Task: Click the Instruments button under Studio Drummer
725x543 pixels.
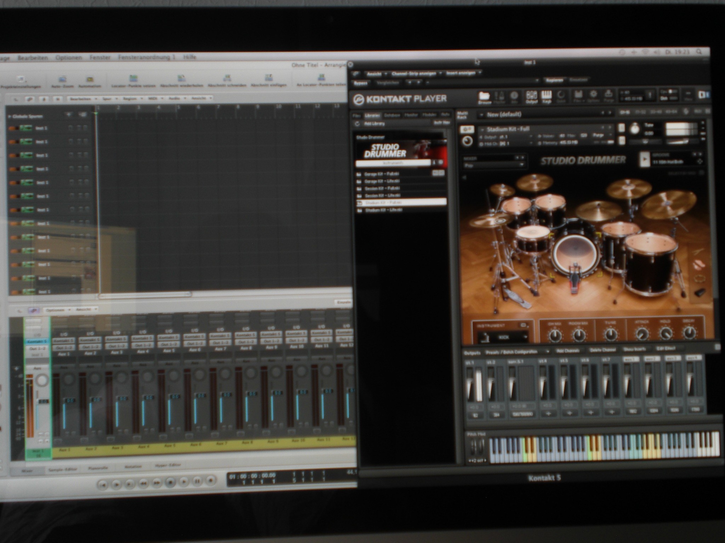Action: [393, 163]
